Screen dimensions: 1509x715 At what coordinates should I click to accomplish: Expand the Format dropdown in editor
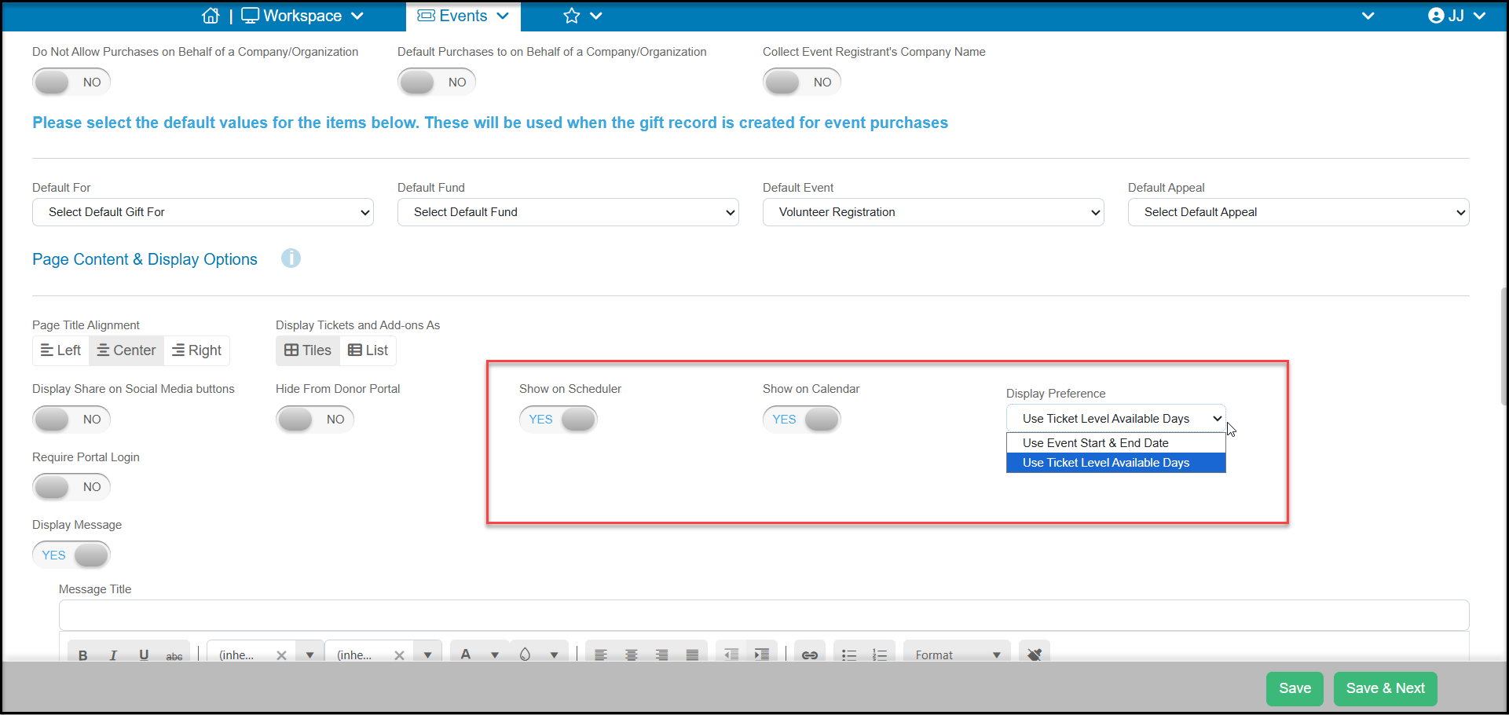[958, 654]
